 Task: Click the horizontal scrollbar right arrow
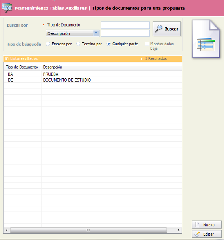click(x=179, y=230)
